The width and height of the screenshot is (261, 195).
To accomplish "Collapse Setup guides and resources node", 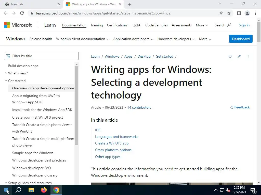I will pyautogui.click(x=6, y=183).
